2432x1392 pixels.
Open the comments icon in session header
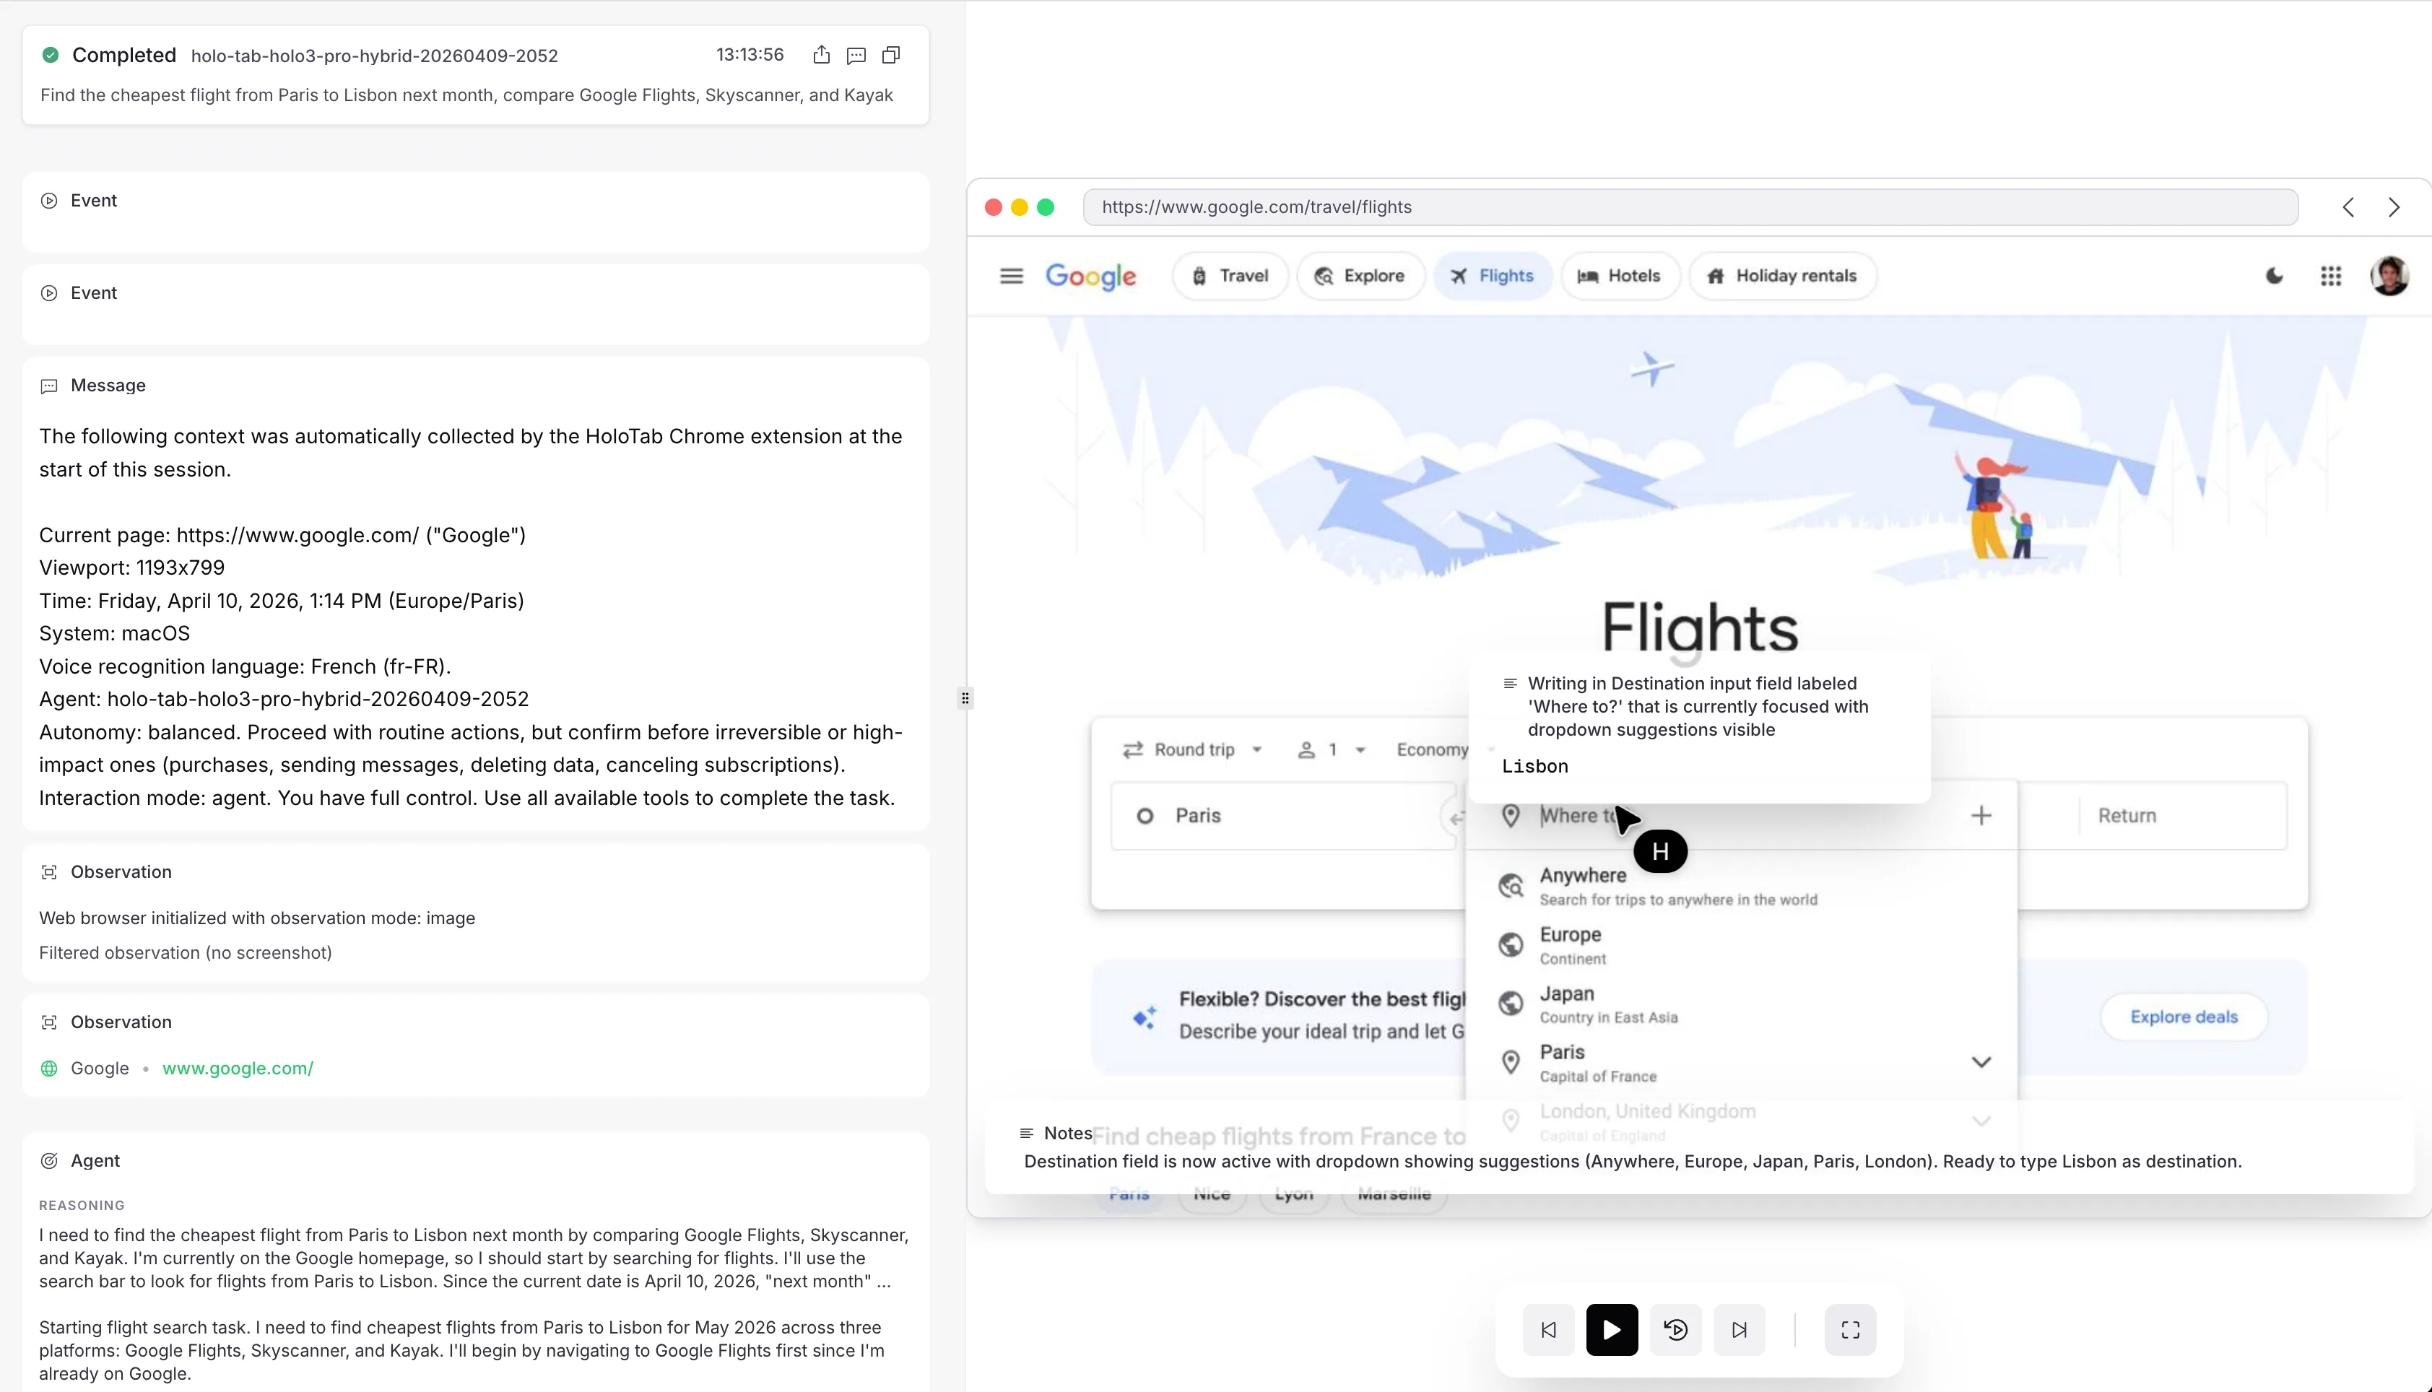(856, 56)
